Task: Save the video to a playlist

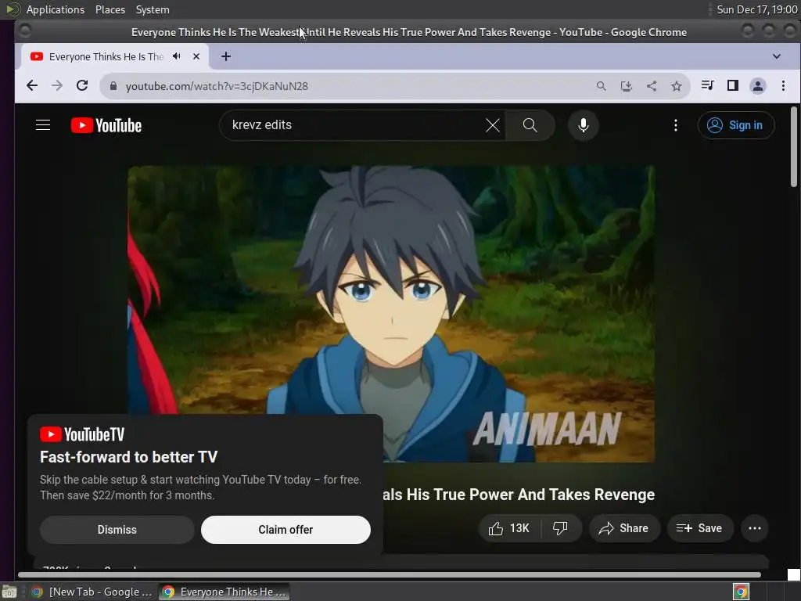Action: [700, 528]
